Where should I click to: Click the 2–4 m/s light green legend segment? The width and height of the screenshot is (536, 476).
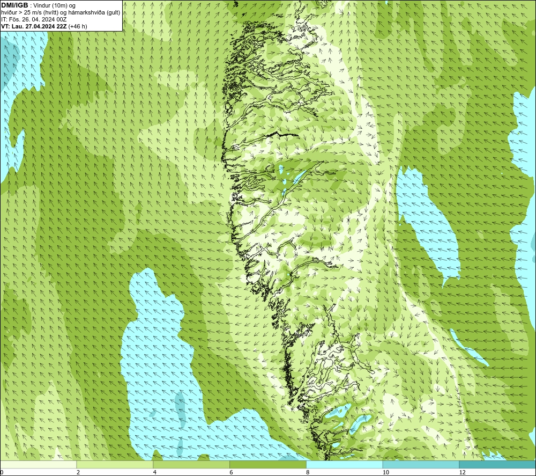pyautogui.click(x=115, y=464)
